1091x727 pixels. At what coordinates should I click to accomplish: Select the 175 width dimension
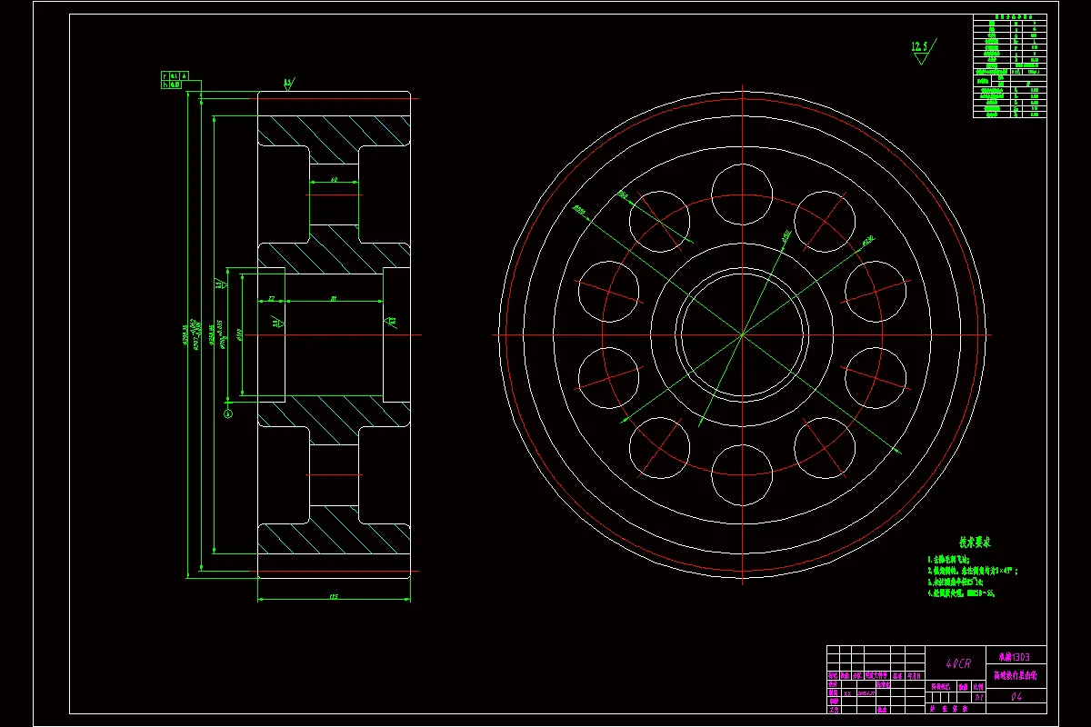tap(333, 596)
